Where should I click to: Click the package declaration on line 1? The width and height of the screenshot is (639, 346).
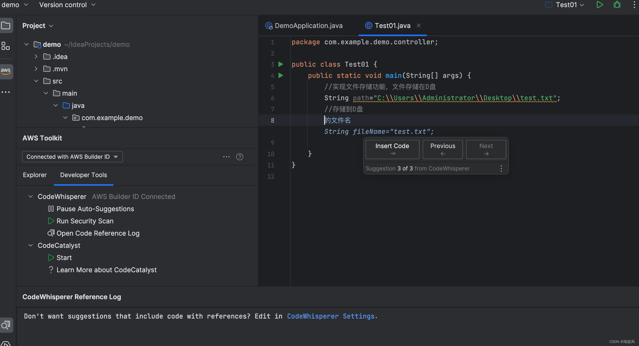(365, 42)
